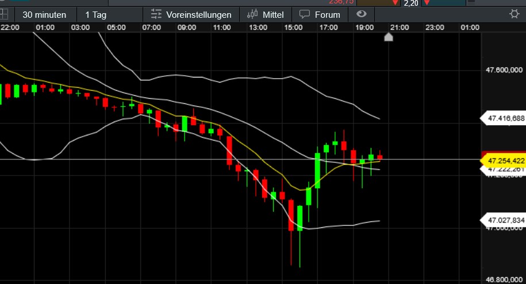Click the gray time marker on the time axis
This screenshot has height=284, width=526.
389,37
